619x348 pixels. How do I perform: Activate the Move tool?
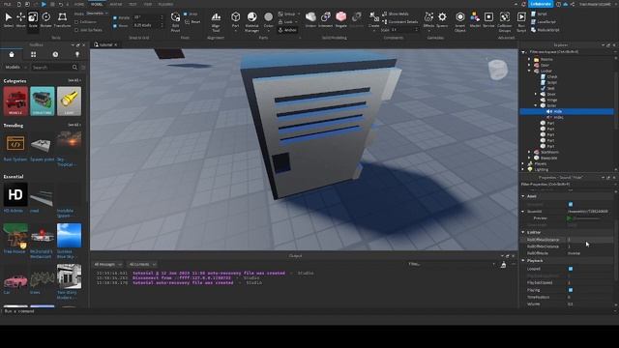(20, 19)
